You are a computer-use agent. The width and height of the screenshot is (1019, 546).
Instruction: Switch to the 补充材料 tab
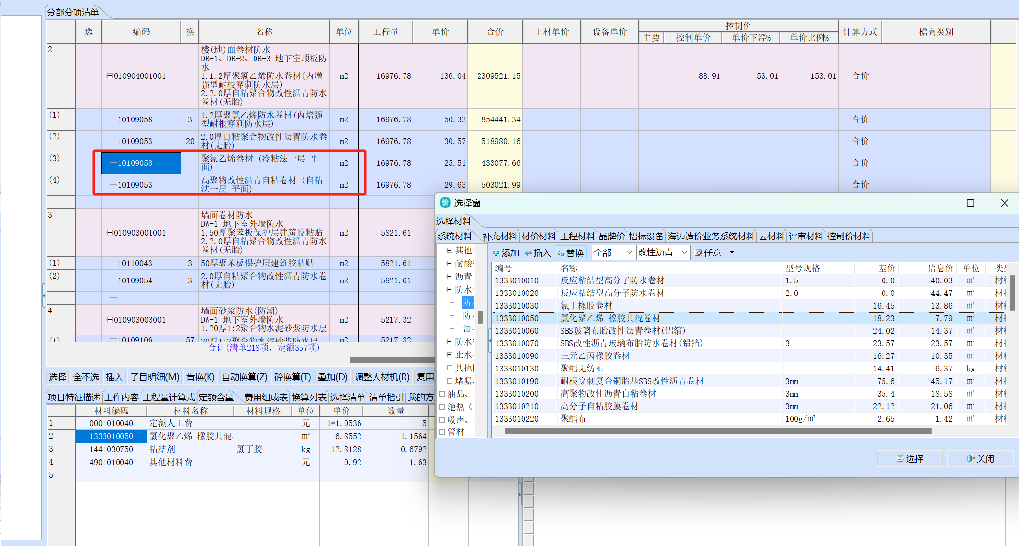[x=500, y=236]
